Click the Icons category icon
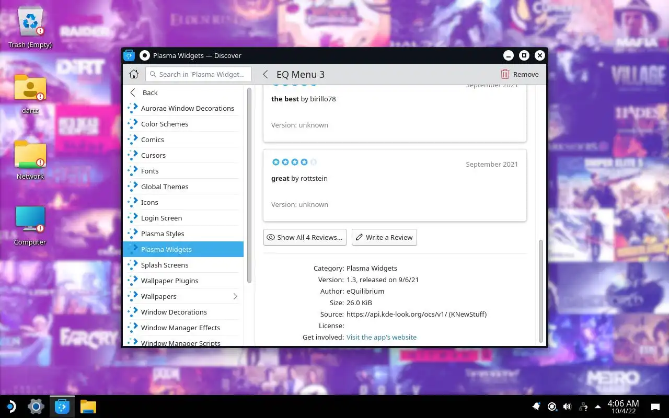This screenshot has width=669, height=418. coord(133,202)
